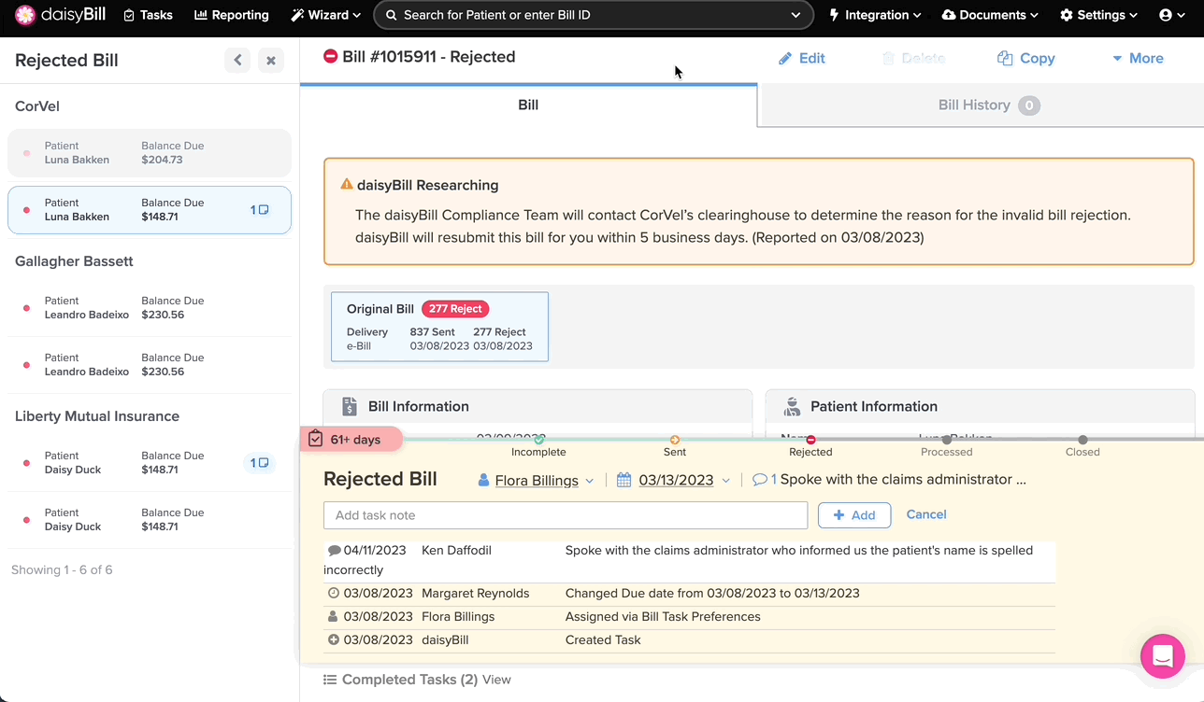
Task: Click the rejected bill status icon beside Bill #1015911
Action: (330, 57)
